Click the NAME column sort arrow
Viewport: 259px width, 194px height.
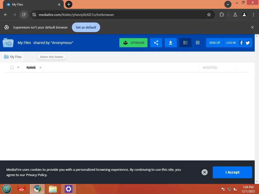[x=40, y=67]
